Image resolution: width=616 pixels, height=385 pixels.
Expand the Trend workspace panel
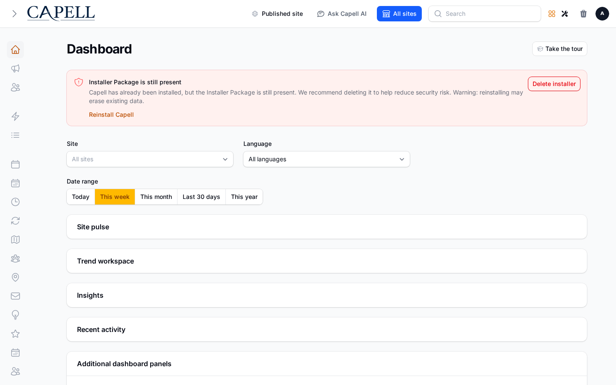point(327,261)
